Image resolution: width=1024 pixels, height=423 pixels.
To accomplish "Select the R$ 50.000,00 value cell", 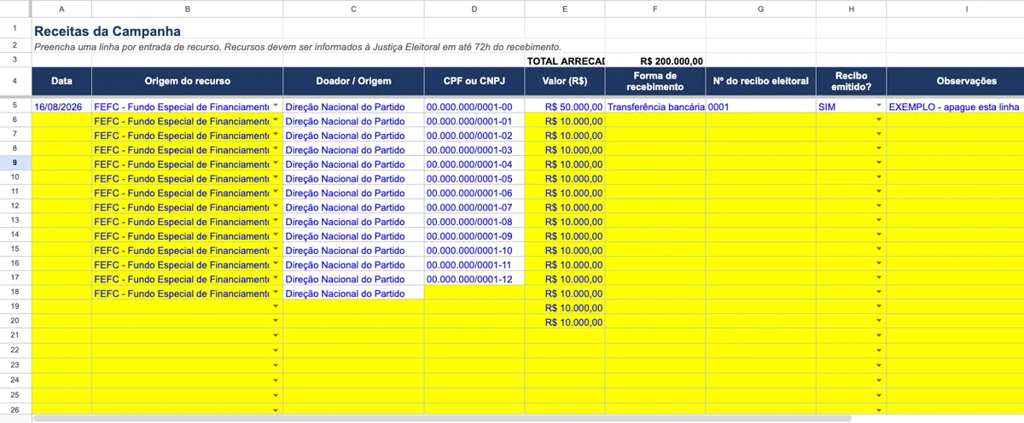I will [565, 107].
